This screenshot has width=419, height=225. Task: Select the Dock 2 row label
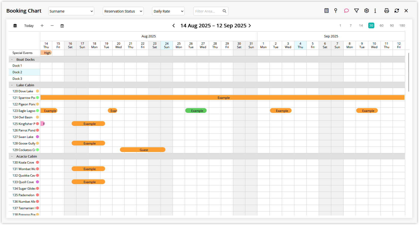coord(24,72)
